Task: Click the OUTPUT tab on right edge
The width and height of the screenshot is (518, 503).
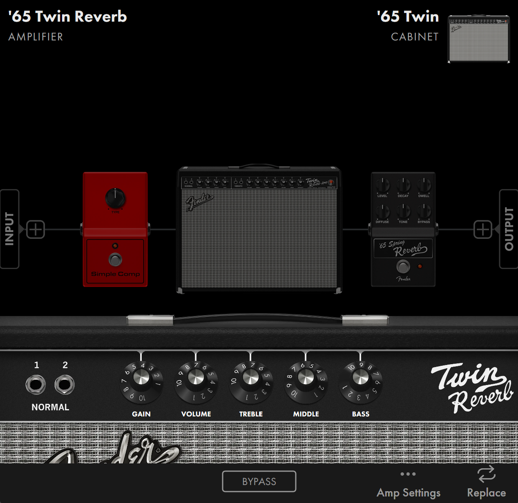Action: coord(509,229)
